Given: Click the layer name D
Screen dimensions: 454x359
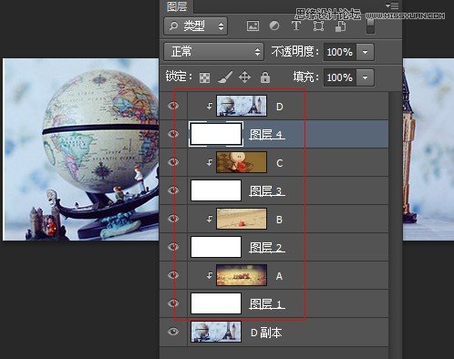Looking at the screenshot, I should [x=280, y=107].
